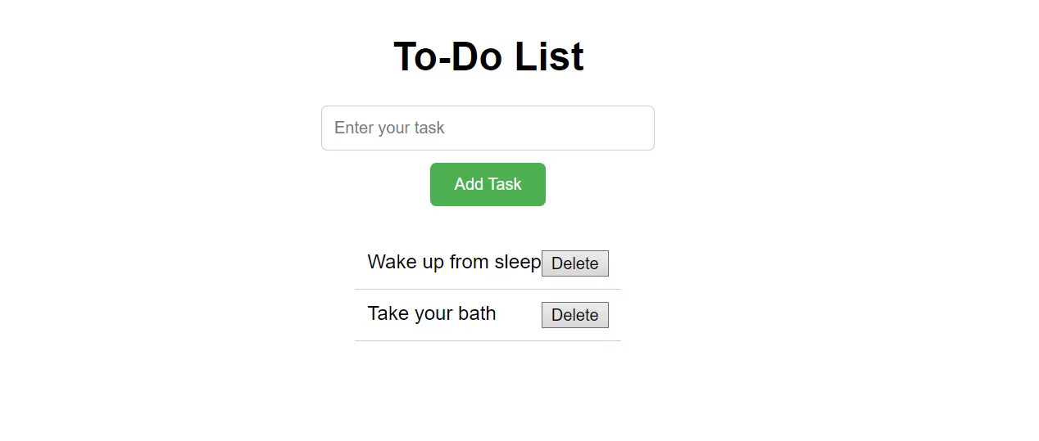Click the page title text "To-Do List"
The height and width of the screenshot is (441, 1039).
click(x=488, y=56)
